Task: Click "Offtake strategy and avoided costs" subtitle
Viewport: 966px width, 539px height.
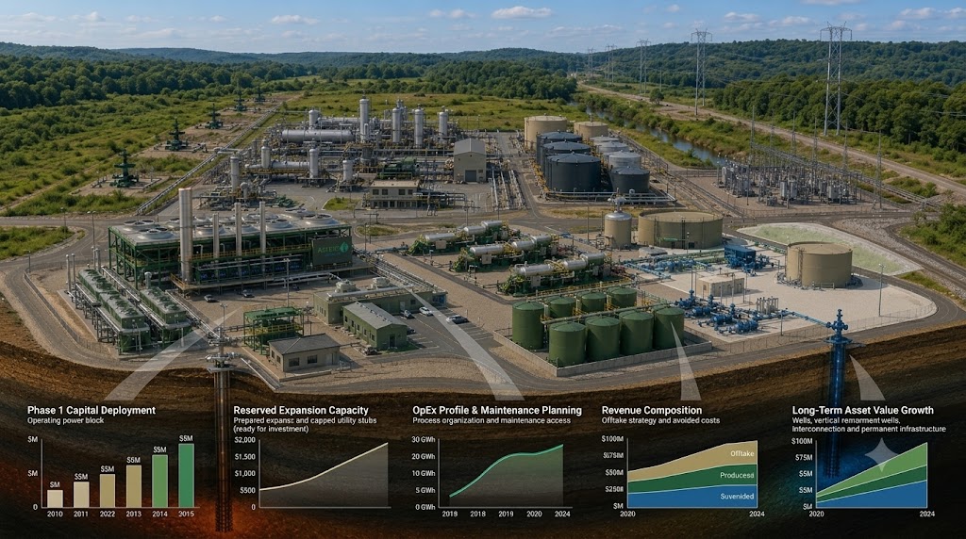Action: click(x=660, y=421)
